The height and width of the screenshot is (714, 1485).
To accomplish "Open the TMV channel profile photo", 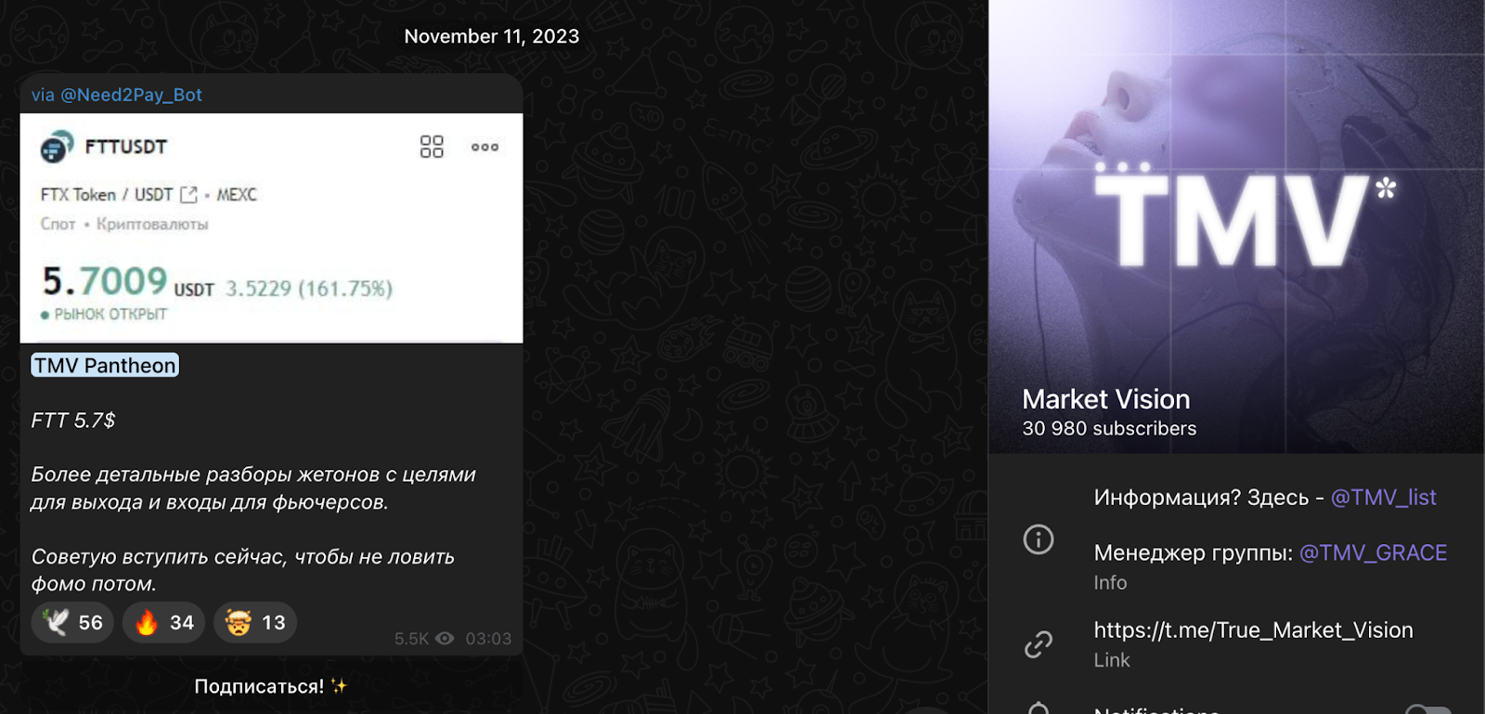I will click(x=1236, y=227).
